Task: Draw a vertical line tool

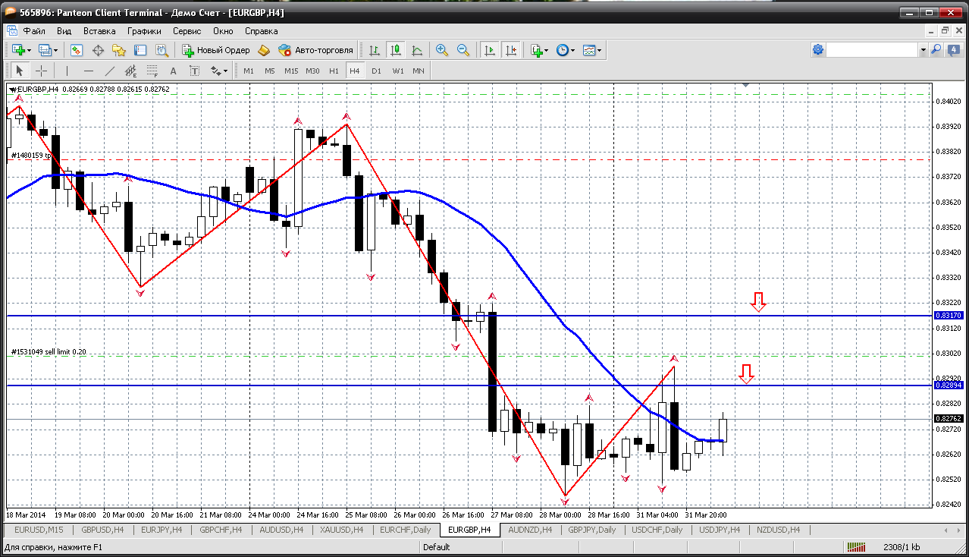Action: [67, 71]
